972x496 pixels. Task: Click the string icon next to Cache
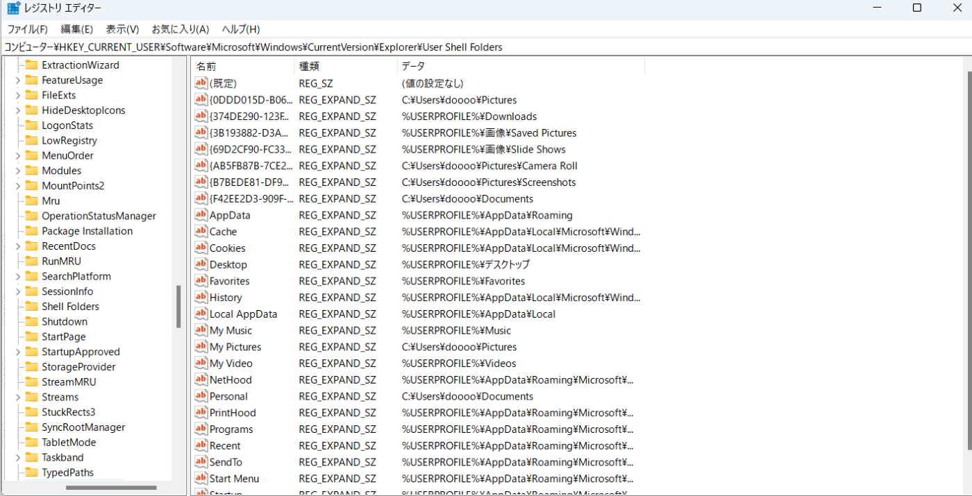coord(201,232)
